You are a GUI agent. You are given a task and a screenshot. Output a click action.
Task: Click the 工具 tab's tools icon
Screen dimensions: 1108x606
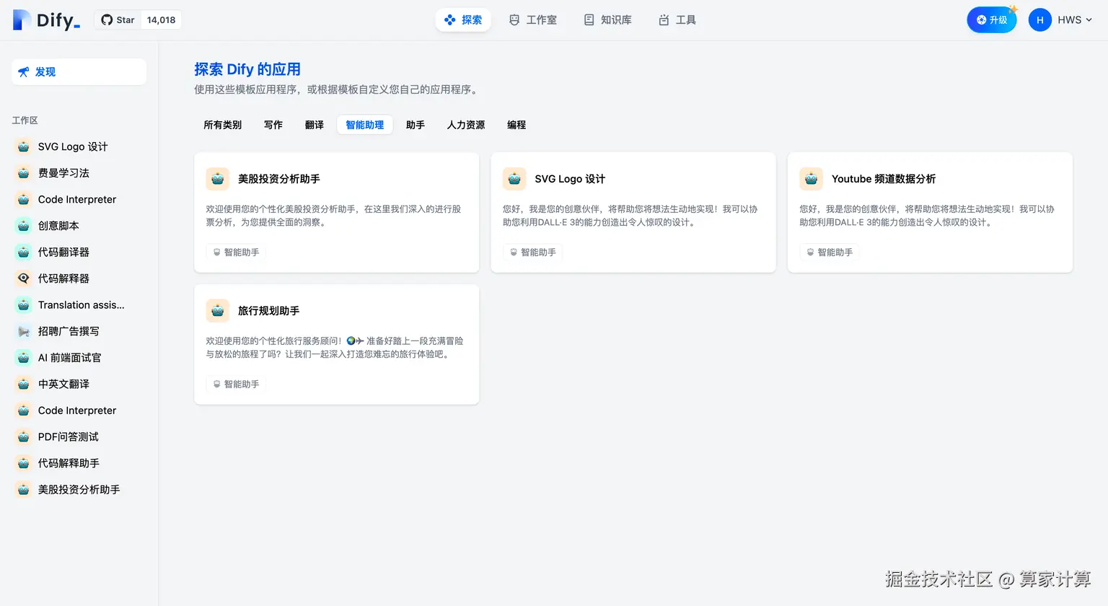[664, 20]
